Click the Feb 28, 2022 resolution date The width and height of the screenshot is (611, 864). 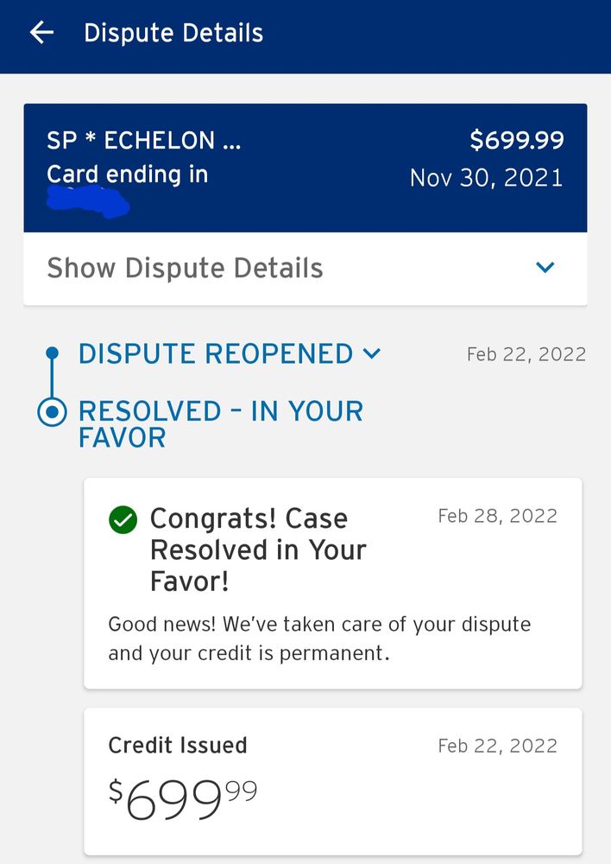pyautogui.click(x=497, y=516)
